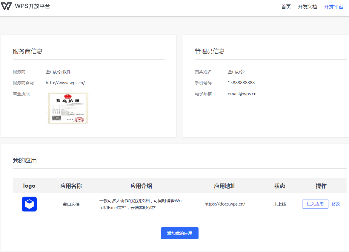This screenshot has height=252, width=349.
Task: Click the WPS logo icon
Action: pos(6,6)
